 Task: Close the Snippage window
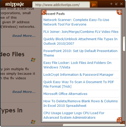pyautogui.click(x=121, y=4)
